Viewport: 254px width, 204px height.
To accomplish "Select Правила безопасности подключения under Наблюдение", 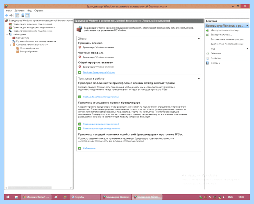I will point(36,41).
